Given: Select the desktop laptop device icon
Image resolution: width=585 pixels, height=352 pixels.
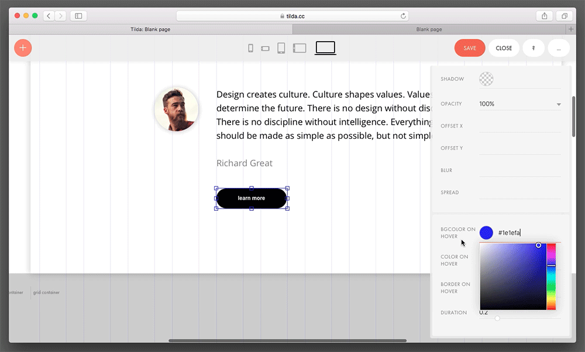Looking at the screenshot, I should coord(325,48).
